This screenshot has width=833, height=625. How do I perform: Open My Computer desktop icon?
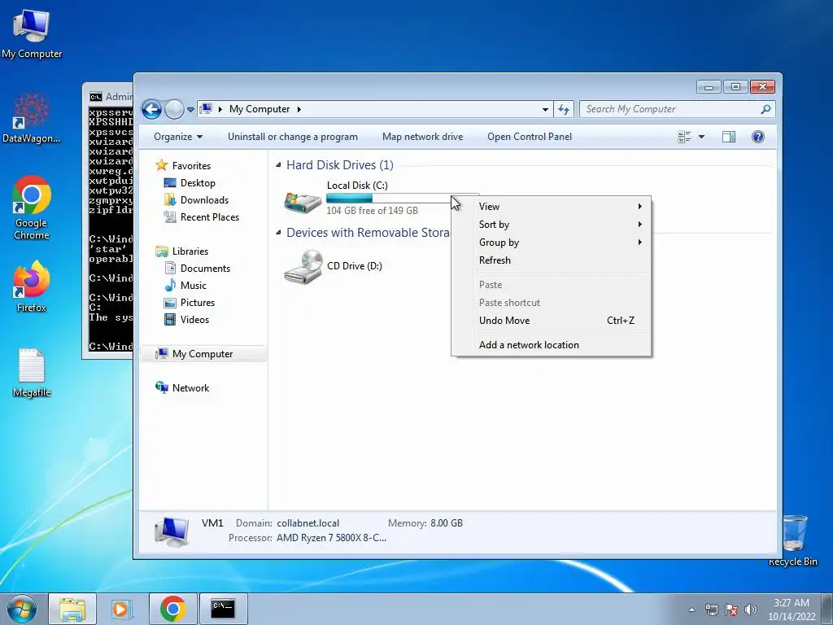coord(32,33)
